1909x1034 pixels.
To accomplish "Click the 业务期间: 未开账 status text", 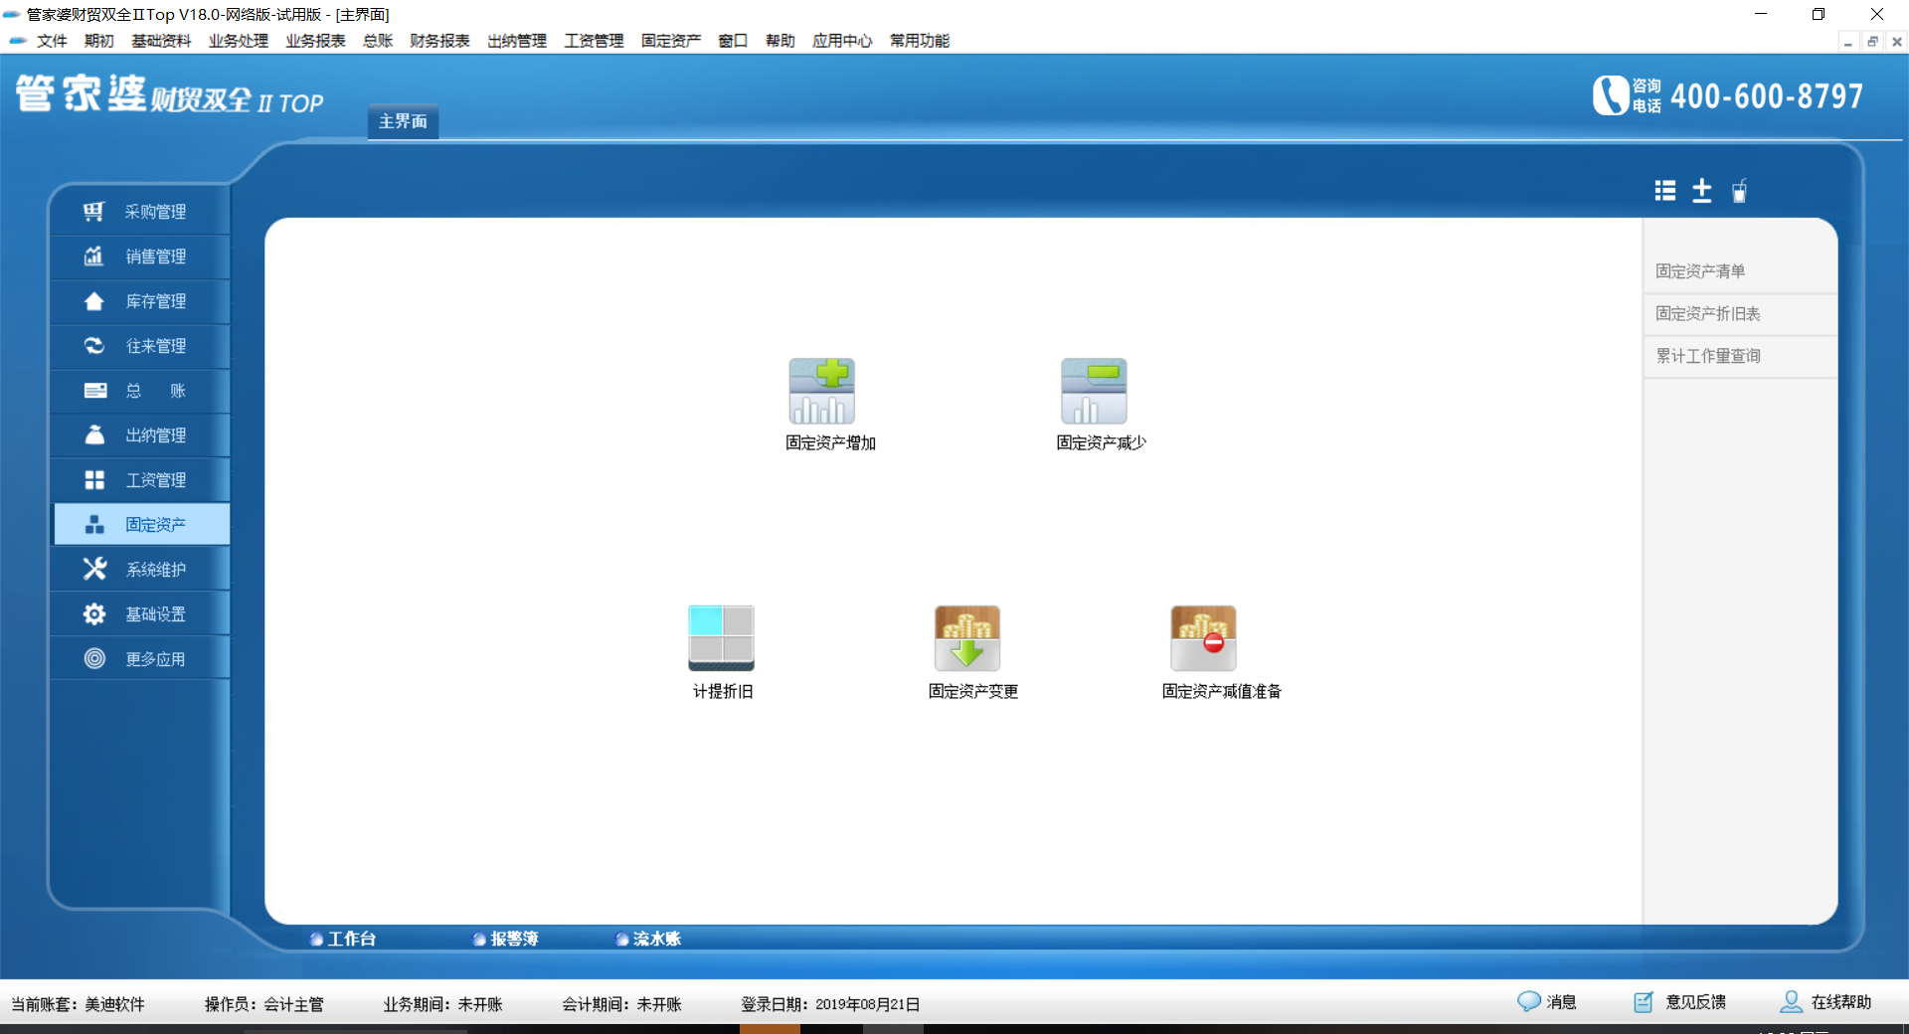I will pos(443,1004).
